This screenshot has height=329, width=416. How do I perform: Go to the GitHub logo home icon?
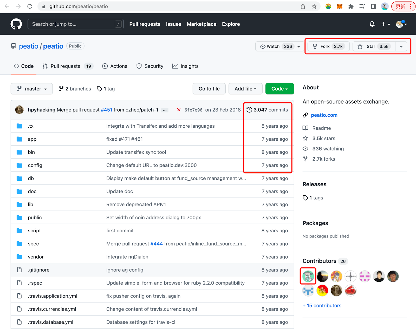coord(16,24)
